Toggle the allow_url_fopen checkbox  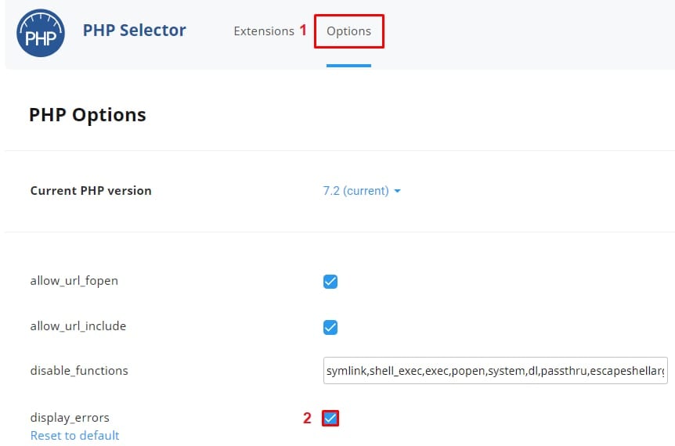pyautogui.click(x=330, y=282)
